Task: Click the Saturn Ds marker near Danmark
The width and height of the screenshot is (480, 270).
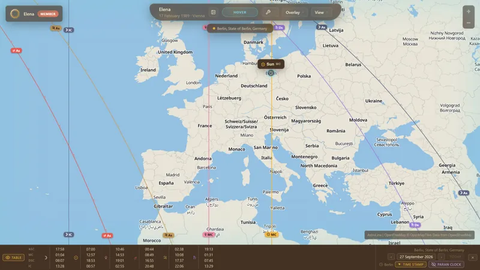Action: (x=279, y=28)
